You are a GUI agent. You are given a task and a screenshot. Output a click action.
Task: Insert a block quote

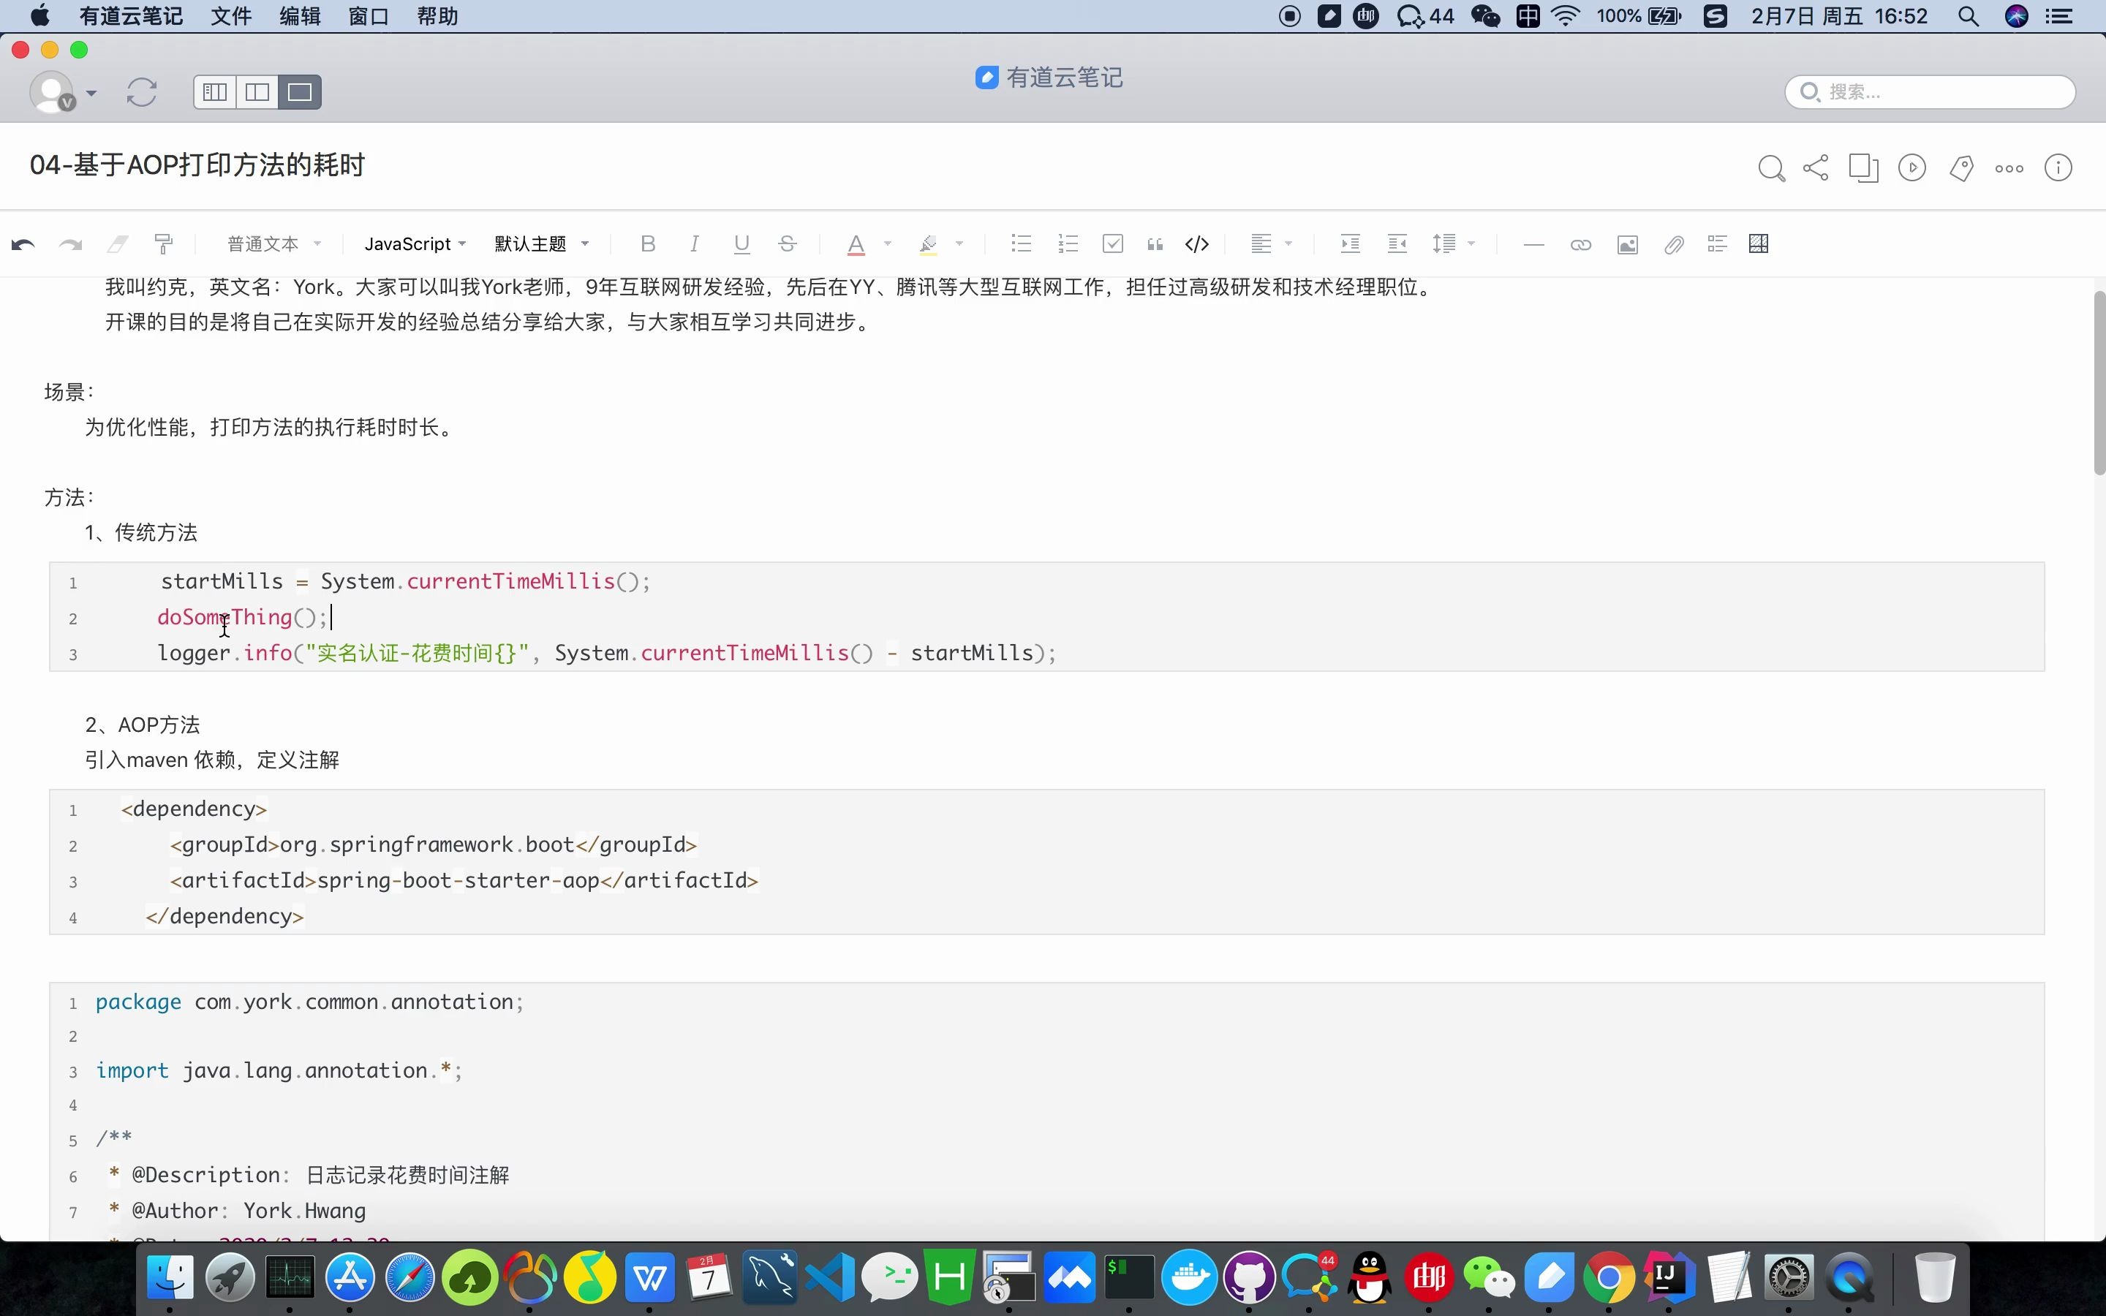tap(1155, 245)
